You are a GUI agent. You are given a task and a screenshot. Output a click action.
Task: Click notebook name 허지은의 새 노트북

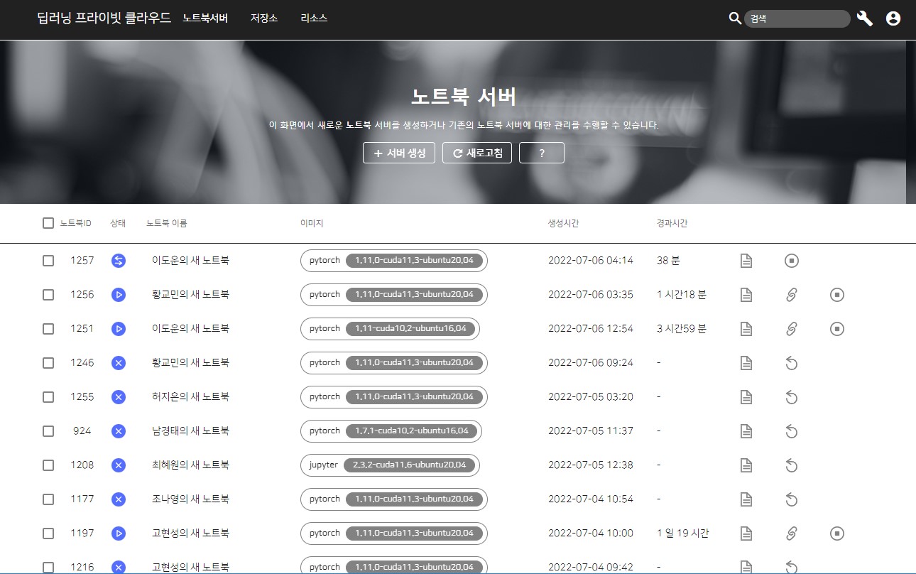tap(190, 397)
